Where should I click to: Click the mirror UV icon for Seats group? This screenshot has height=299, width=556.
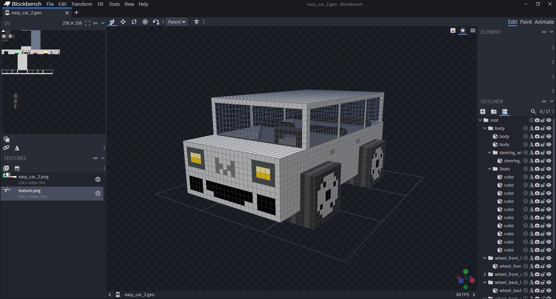coord(531,169)
